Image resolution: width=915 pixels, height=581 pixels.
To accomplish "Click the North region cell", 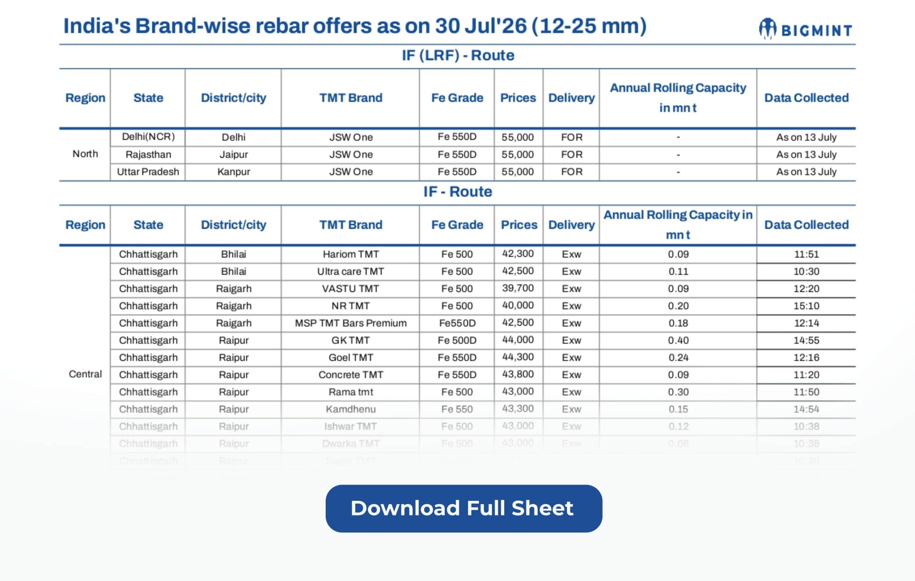I will (x=85, y=154).
